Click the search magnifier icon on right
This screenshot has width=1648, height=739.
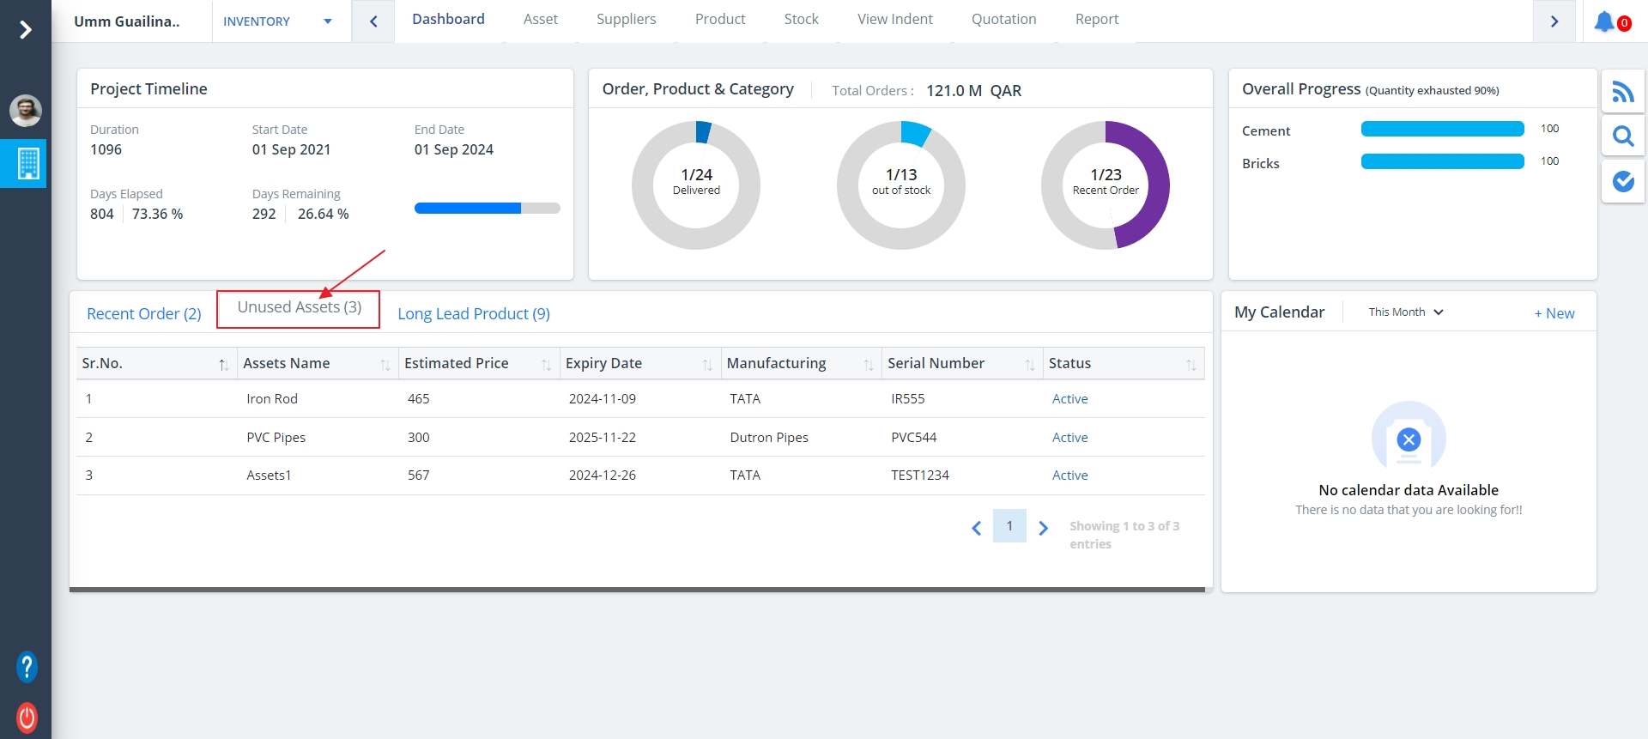pyautogui.click(x=1622, y=136)
